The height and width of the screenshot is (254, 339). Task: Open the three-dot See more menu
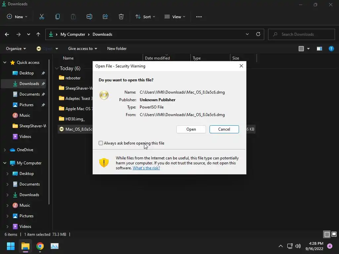pyautogui.click(x=199, y=17)
